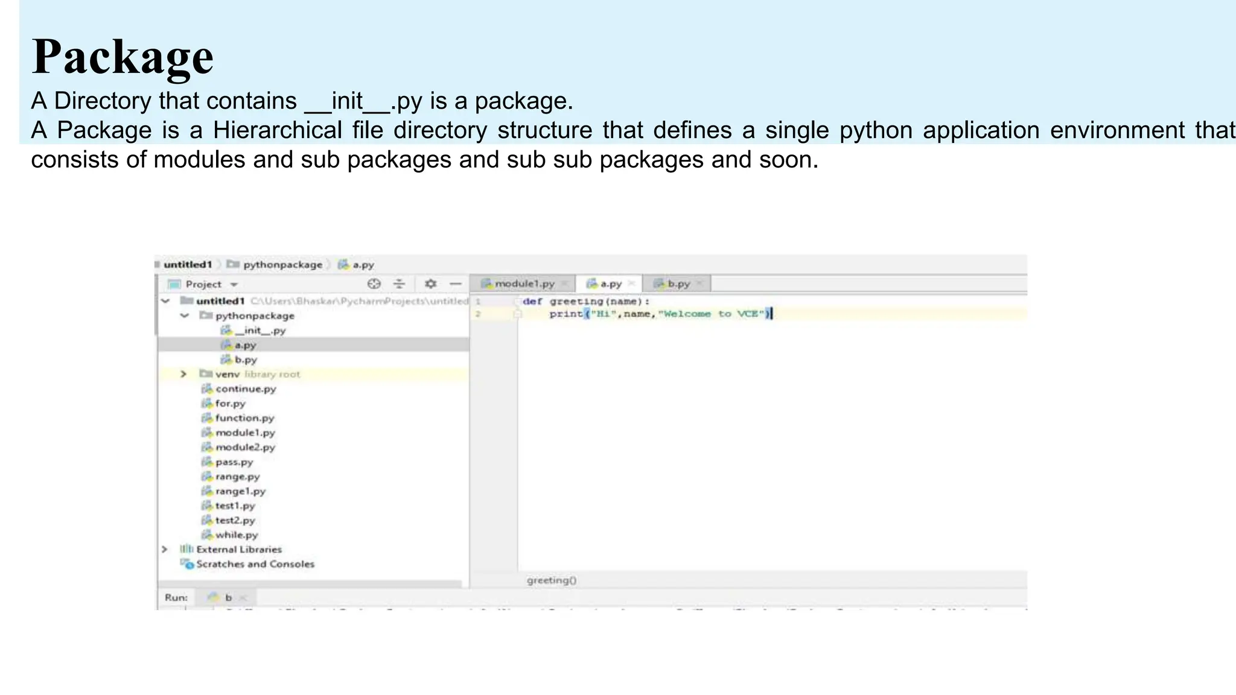Close the module1.py editor tab
The height and width of the screenshot is (695, 1236).
click(565, 284)
